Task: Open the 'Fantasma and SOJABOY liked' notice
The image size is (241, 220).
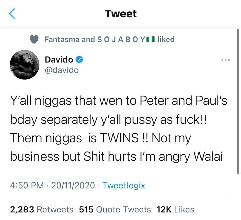Action: 109,40
